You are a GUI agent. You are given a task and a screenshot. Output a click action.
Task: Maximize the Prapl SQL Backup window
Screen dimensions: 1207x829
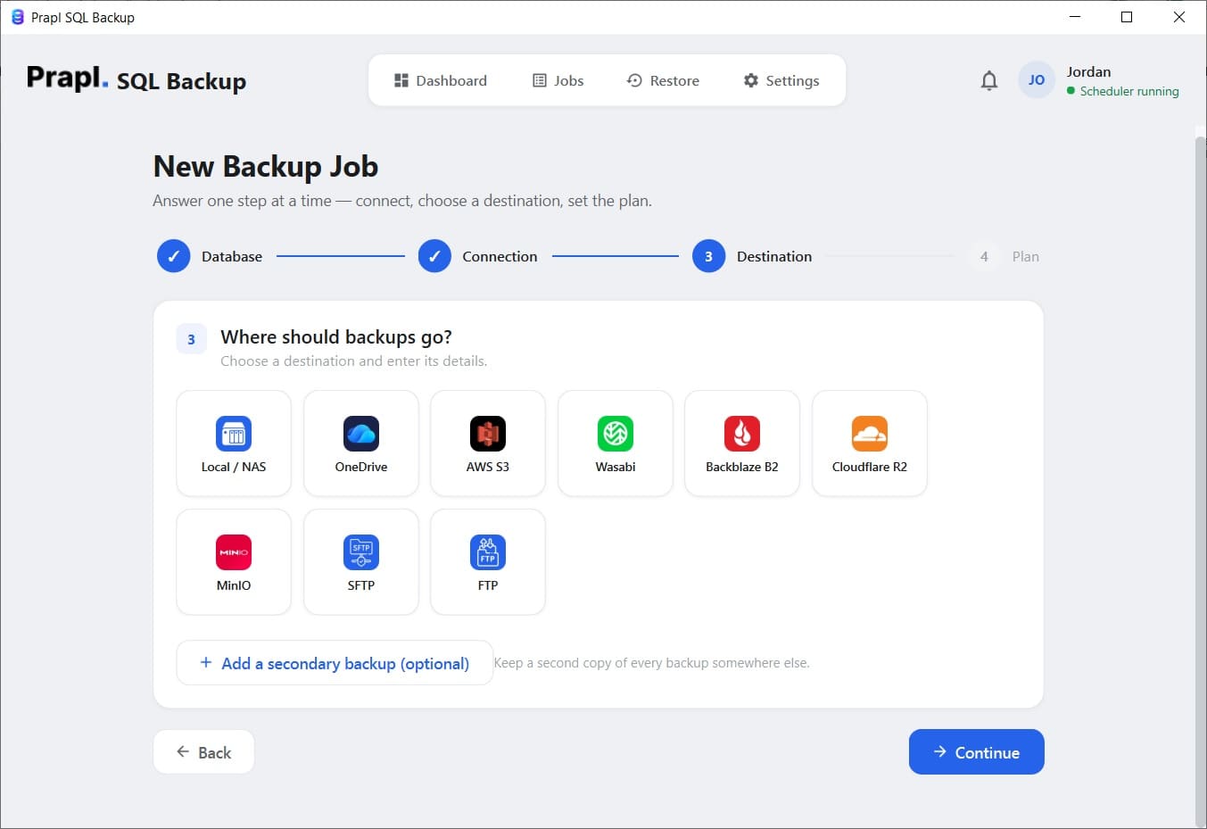coord(1127,17)
